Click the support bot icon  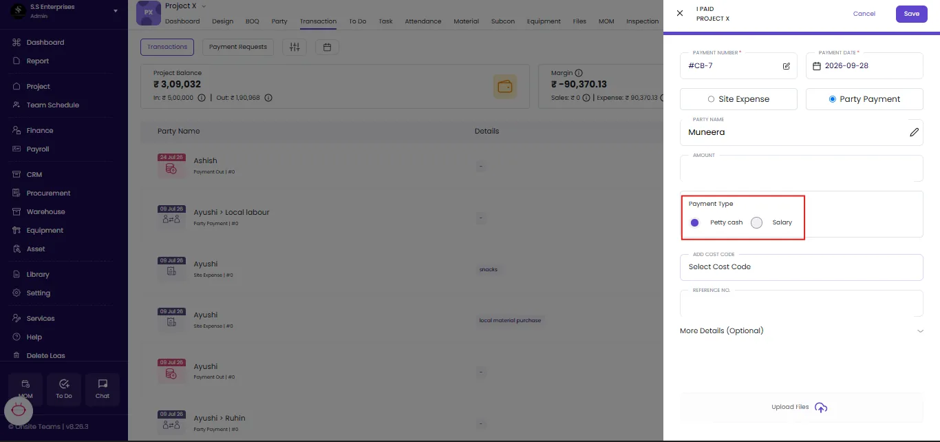pos(19,410)
